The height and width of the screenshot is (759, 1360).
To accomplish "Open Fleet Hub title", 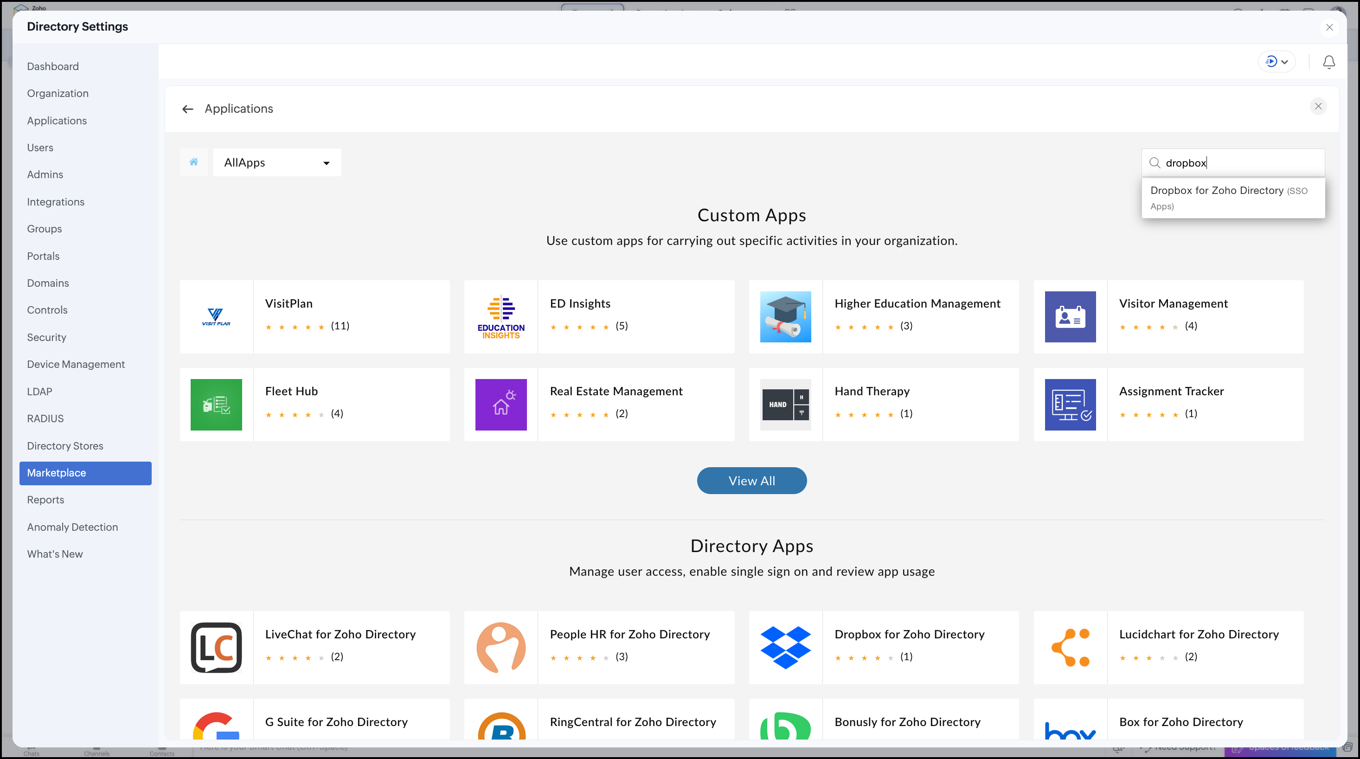I will (291, 392).
